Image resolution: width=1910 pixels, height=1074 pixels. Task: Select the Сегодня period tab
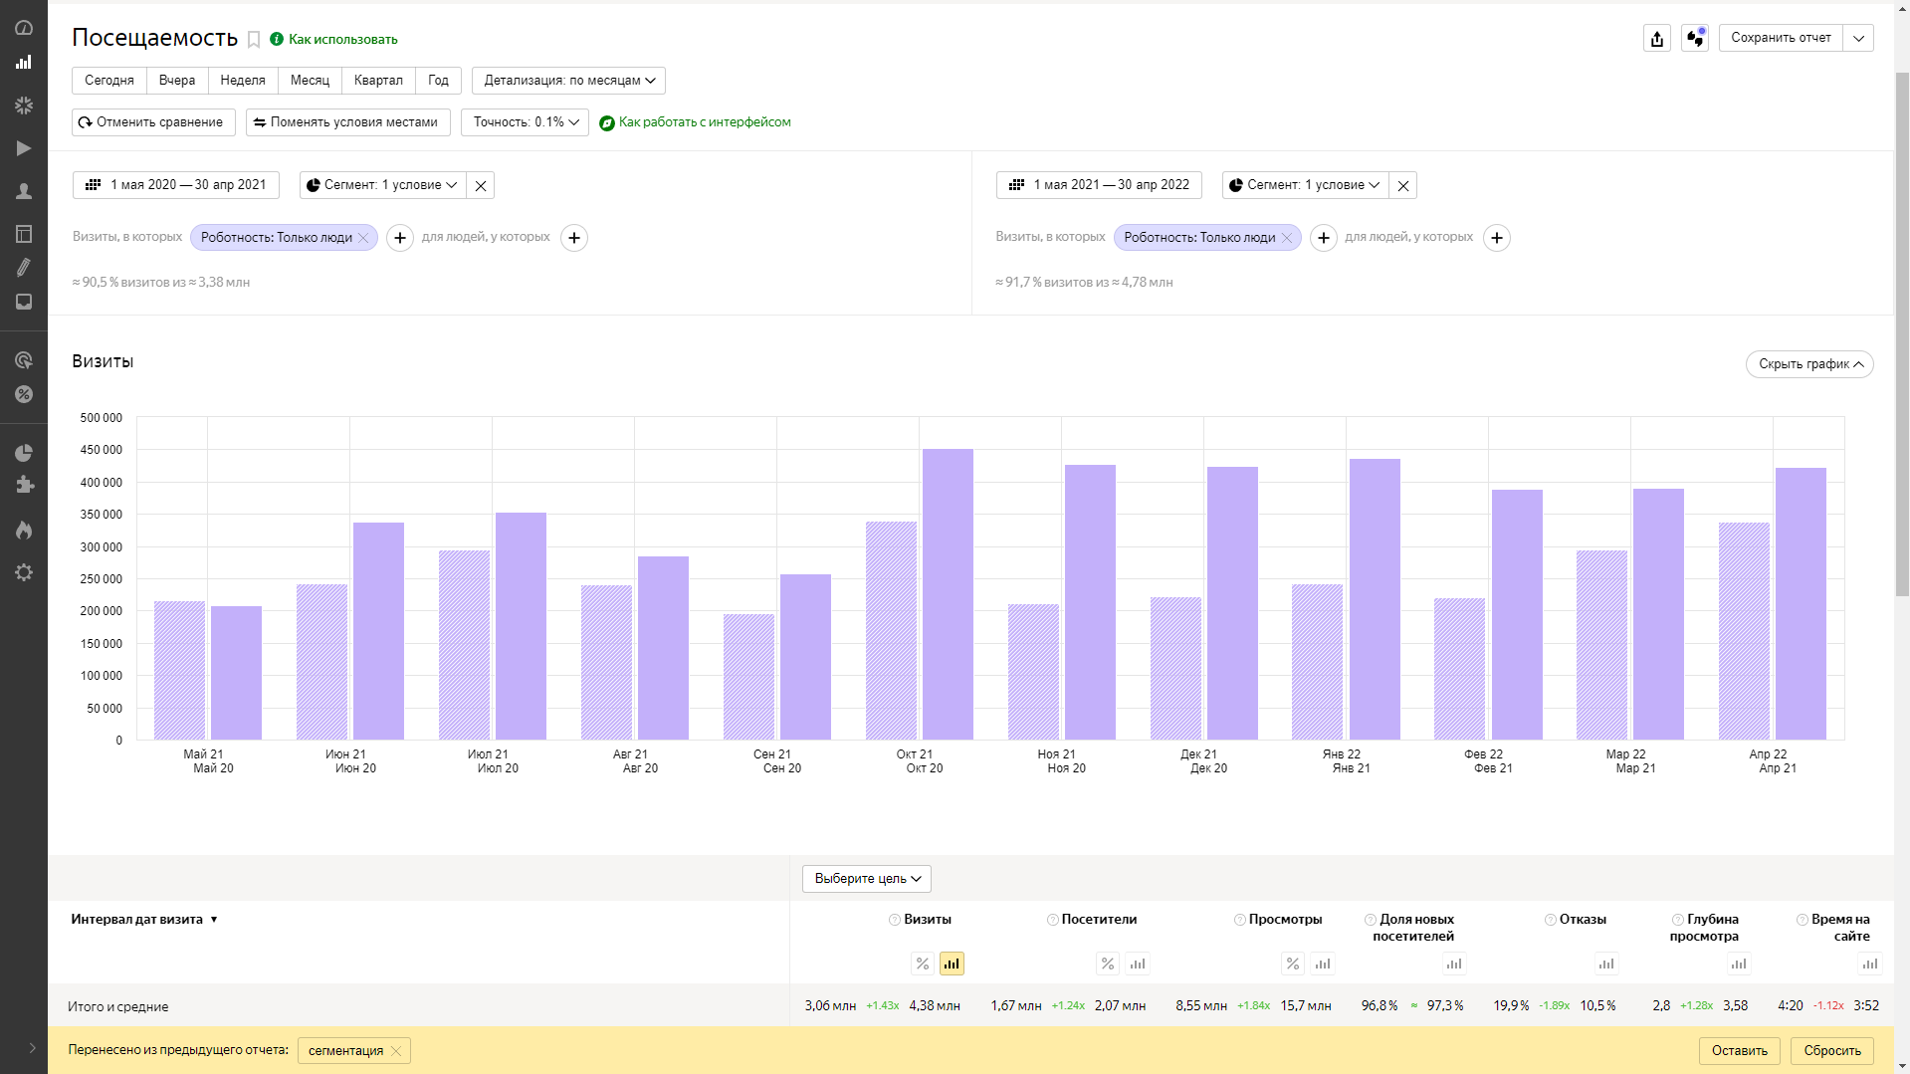pyautogui.click(x=109, y=81)
